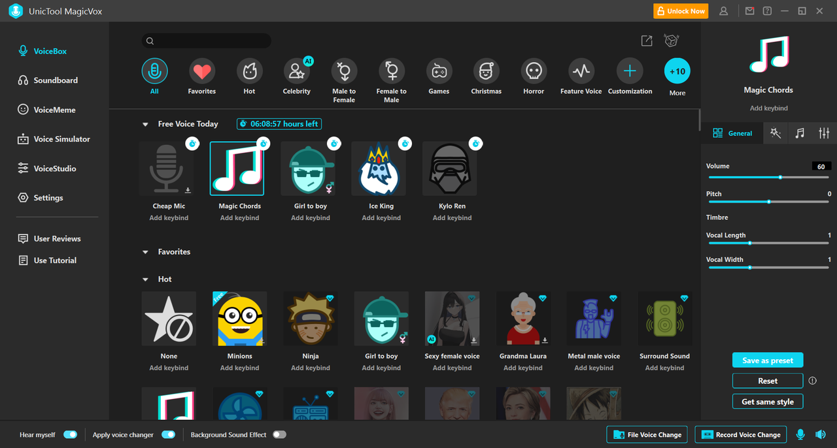Image resolution: width=837 pixels, height=448 pixels.
Task: Adjust the Pitch slider
Action: [x=769, y=202]
